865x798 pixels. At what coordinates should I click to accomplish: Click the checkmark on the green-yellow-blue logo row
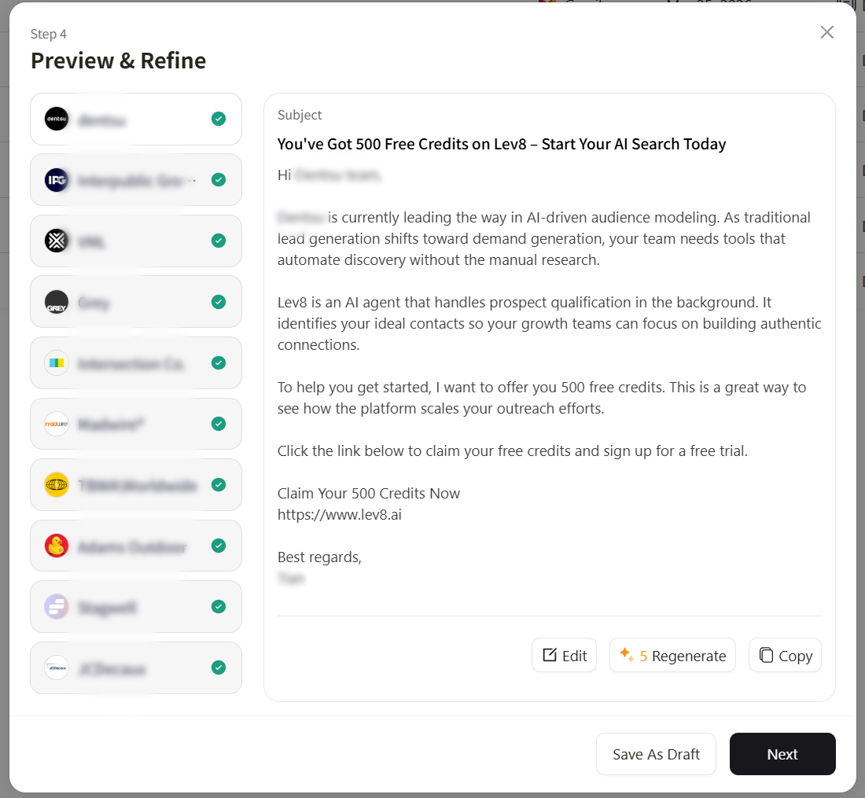(219, 363)
